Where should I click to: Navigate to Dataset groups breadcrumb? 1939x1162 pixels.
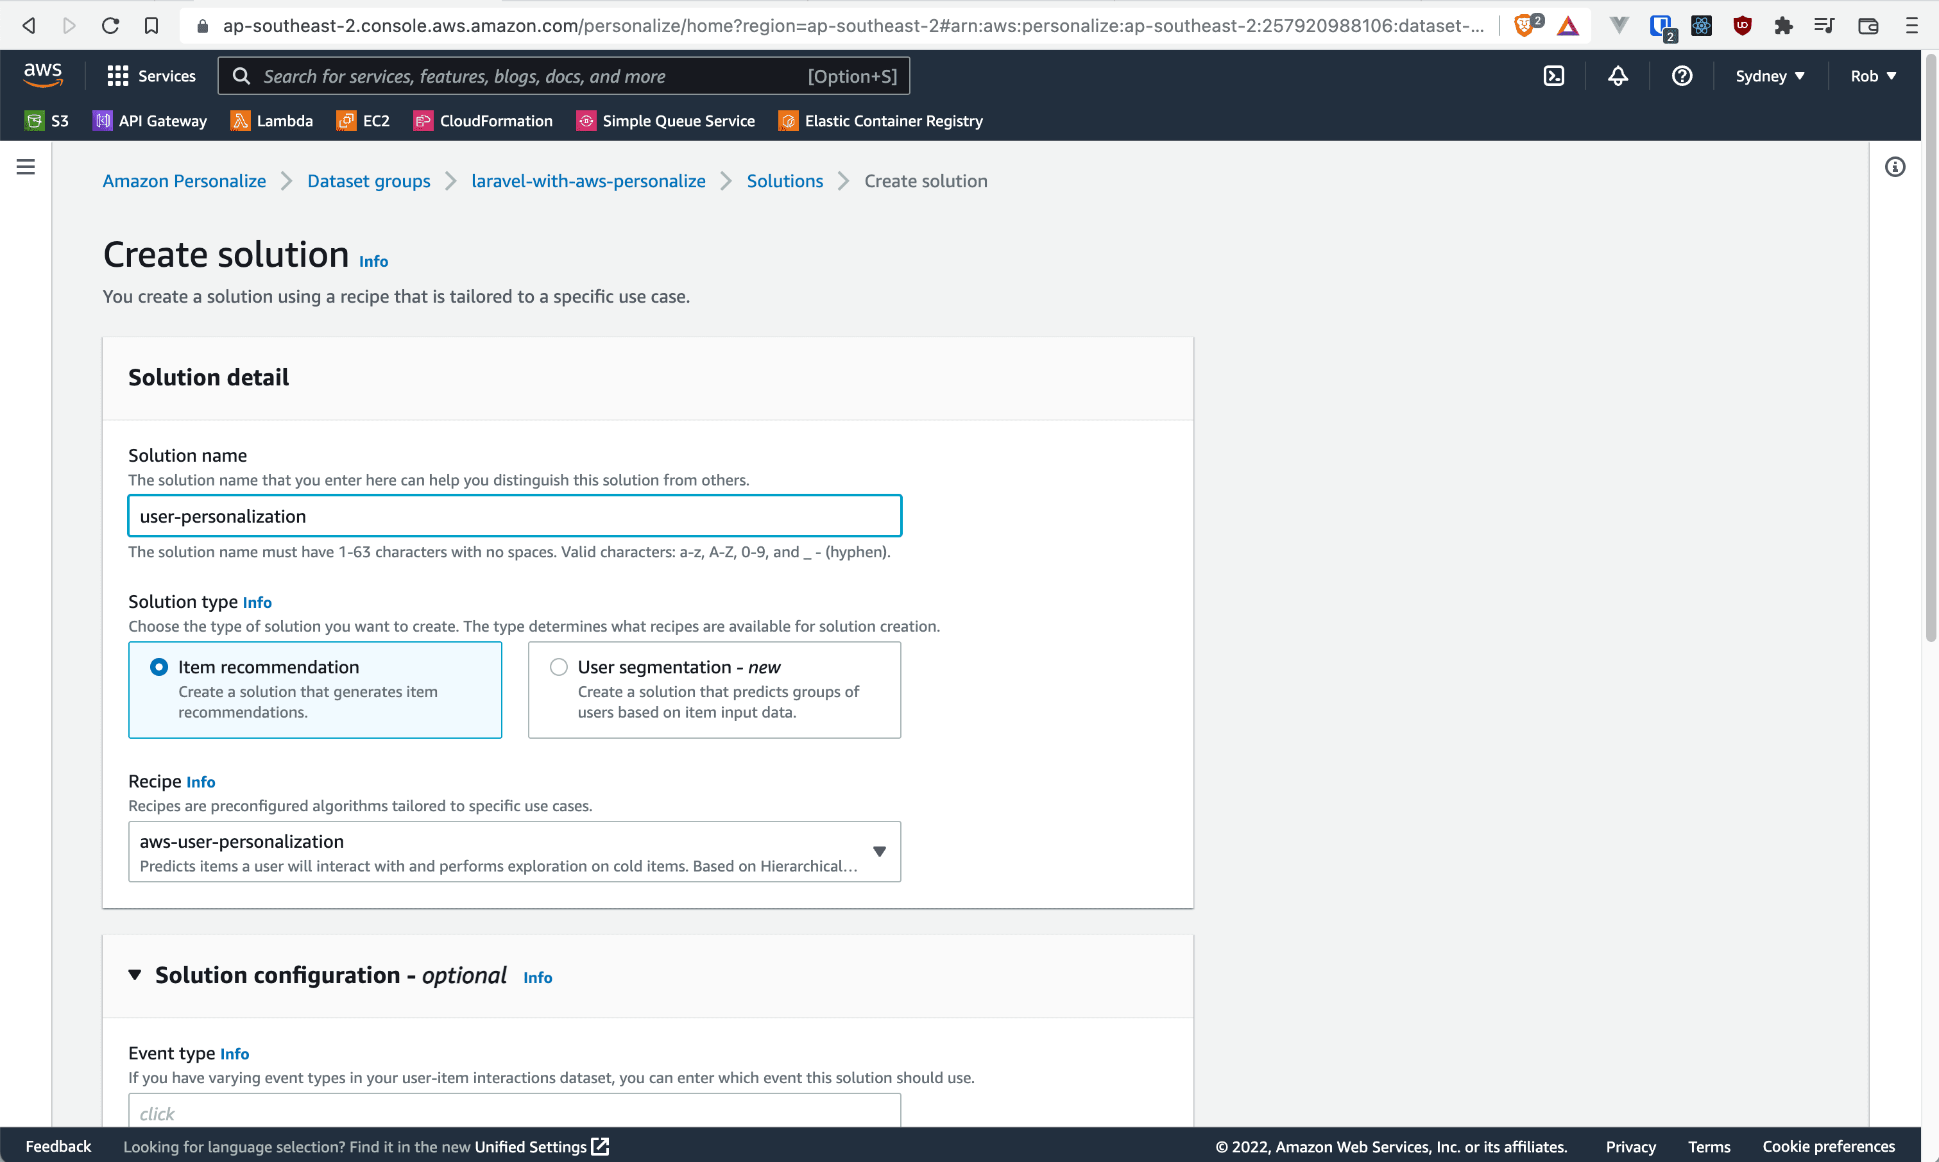pyautogui.click(x=368, y=180)
